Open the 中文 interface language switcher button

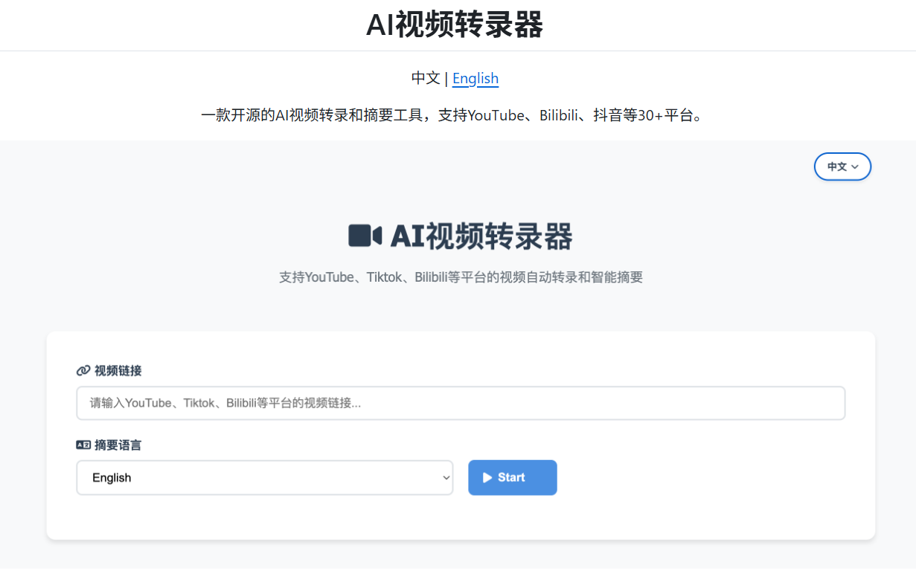point(842,167)
